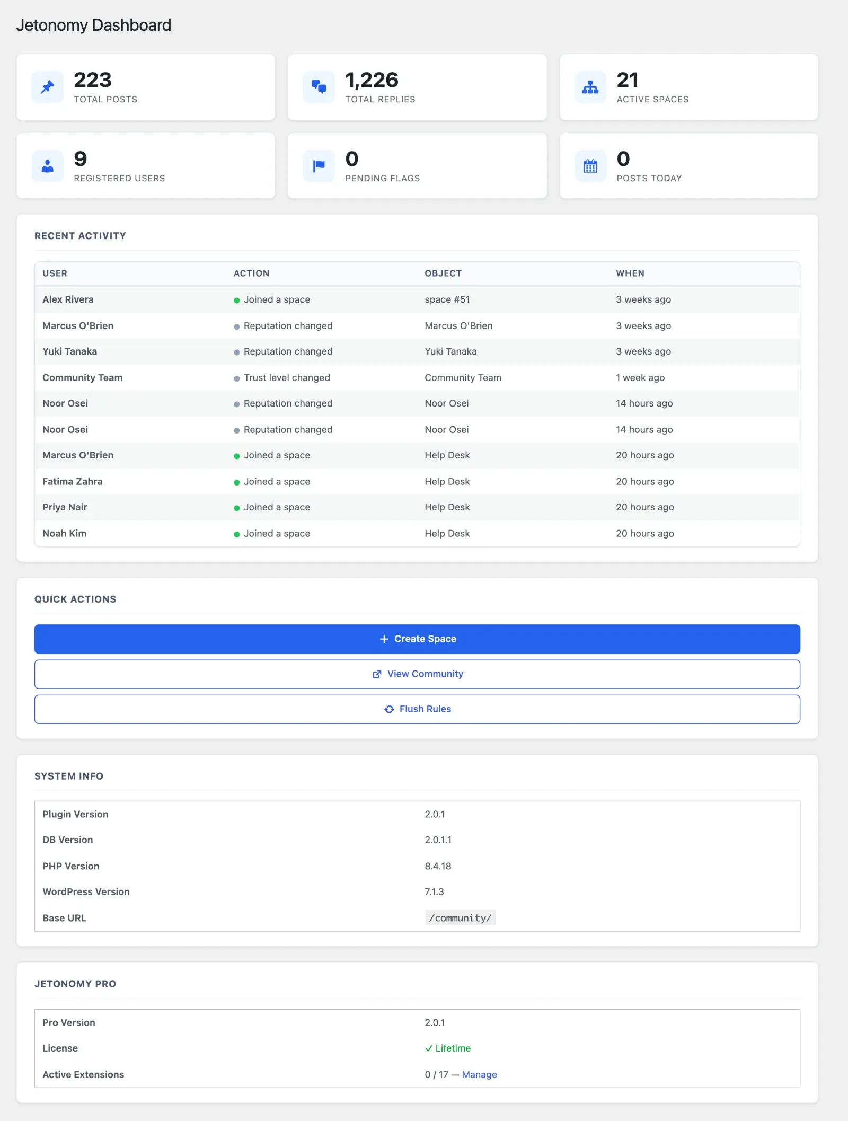This screenshot has height=1121, width=848.
Task: Select the ACTION column header
Action: click(x=251, y=273)
